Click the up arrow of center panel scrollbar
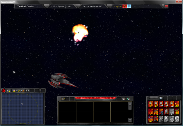The width and height of the screenshot is (183, 126). pyautogui.click(x=130, y=104)
